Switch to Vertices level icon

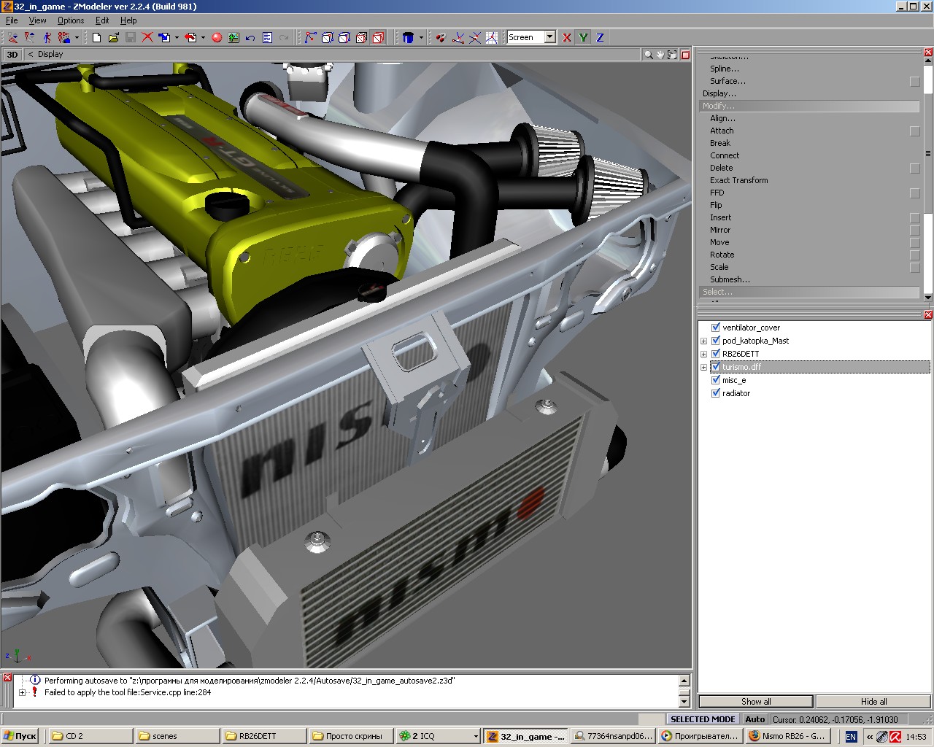[311, 37]
